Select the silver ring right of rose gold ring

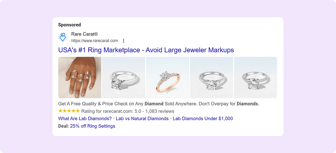(x=211, y=77)
